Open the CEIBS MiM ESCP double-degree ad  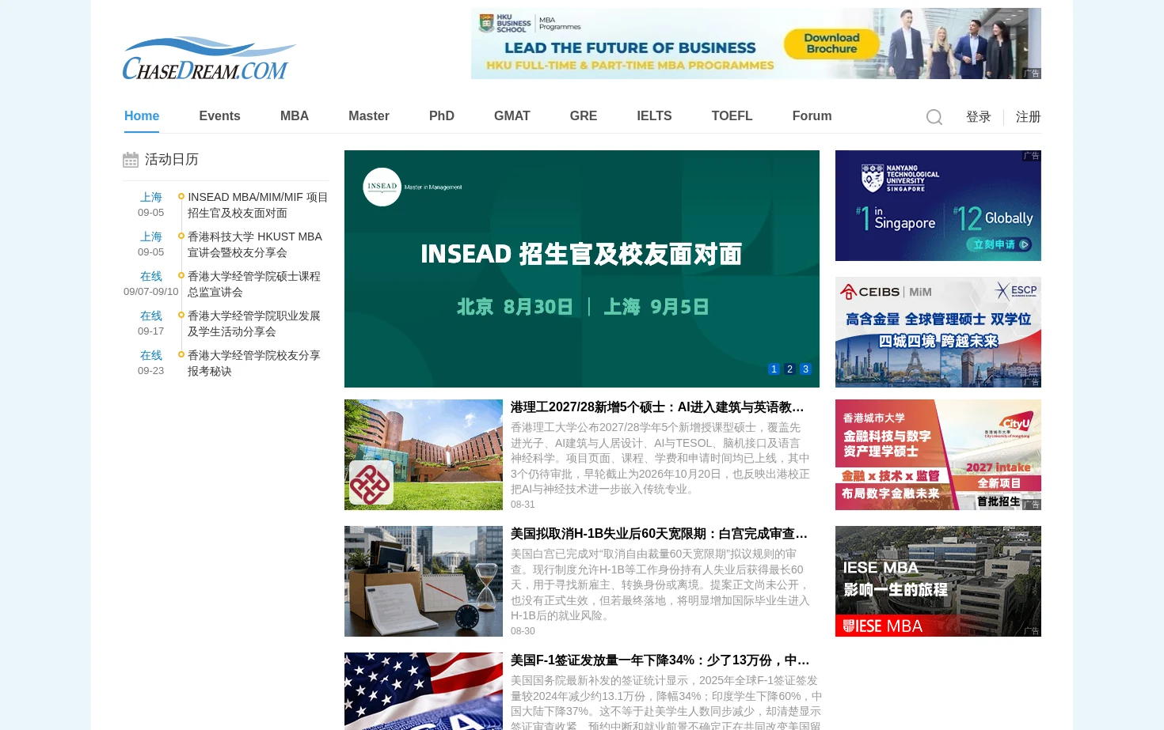pos(938,332)
